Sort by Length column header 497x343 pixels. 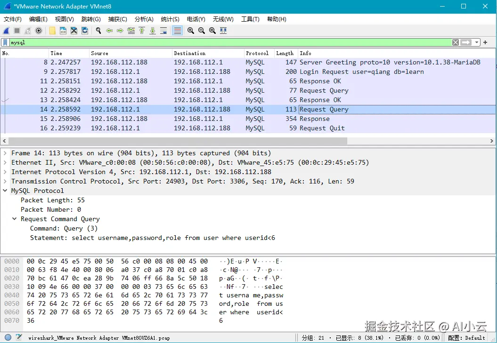click(286, 53)
